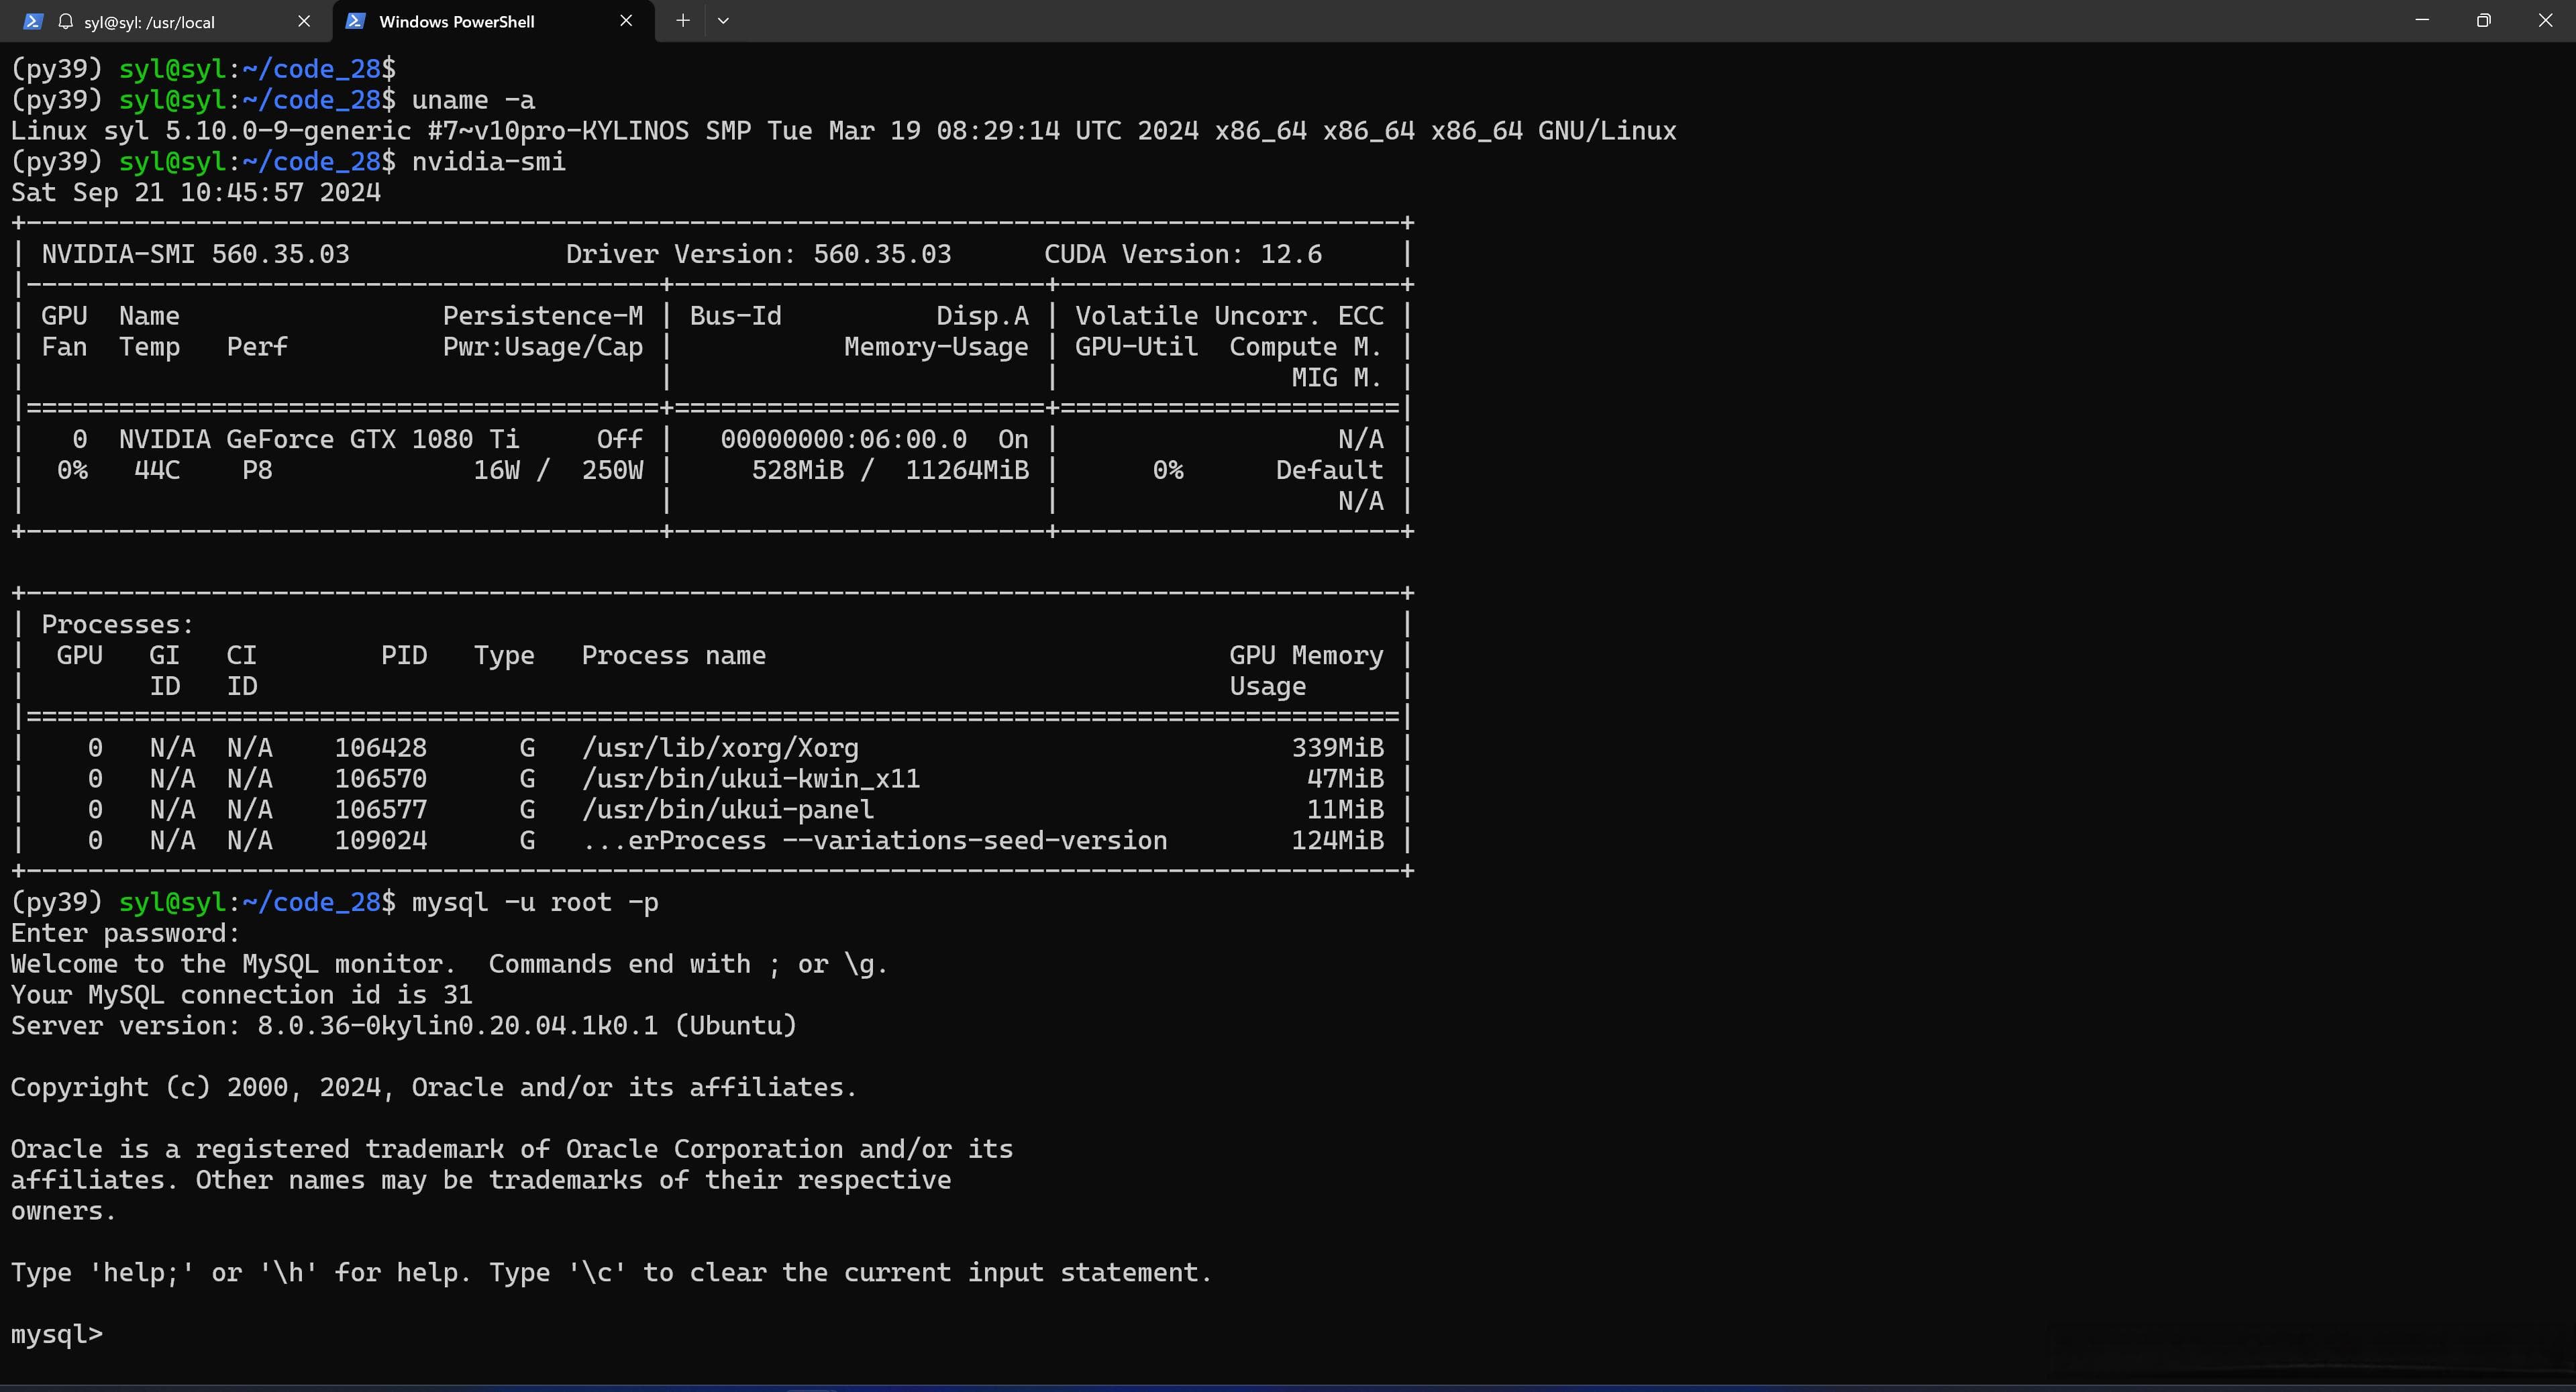Click at the mysql> prompt
The width and height of the screenshot is (2576, 1392).
coord(57,1335)
